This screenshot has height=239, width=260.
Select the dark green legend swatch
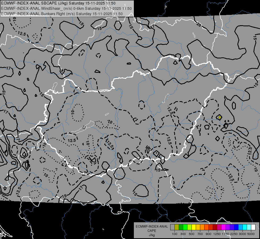[x=181, y=227]
